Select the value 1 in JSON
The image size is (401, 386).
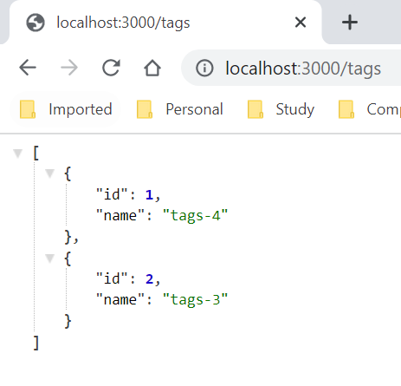coord(149,195)
